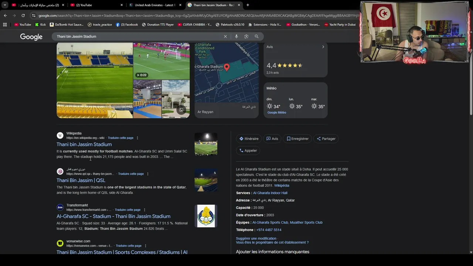473x266 pixels.
Task: Open the Kick bookmark
Action: 40,25
